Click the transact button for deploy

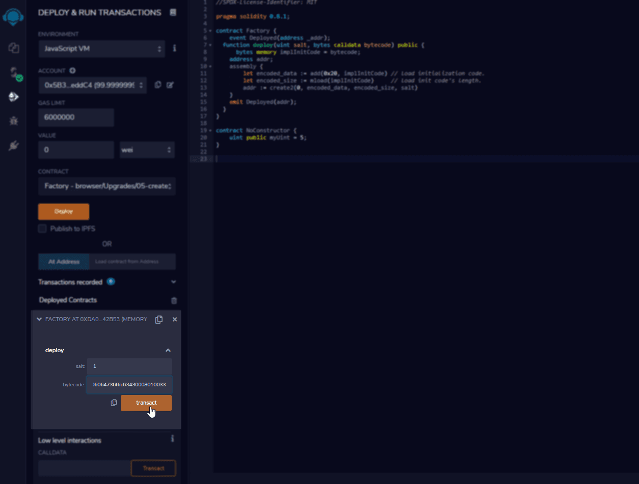[146, 403]
